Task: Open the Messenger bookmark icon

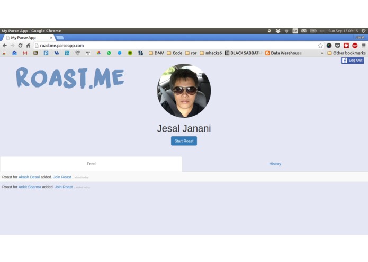Action: coord(120,53)
